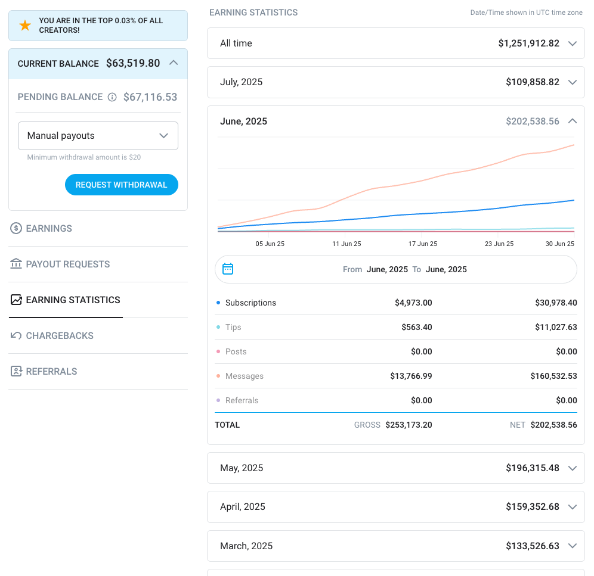
Task: Go to the Payout Requests page
Action: 67,264
